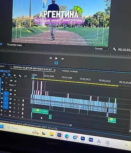Select the green fx audio clip near timeline end
Viewport: 131px width, 153px height.
click(112, 120)
